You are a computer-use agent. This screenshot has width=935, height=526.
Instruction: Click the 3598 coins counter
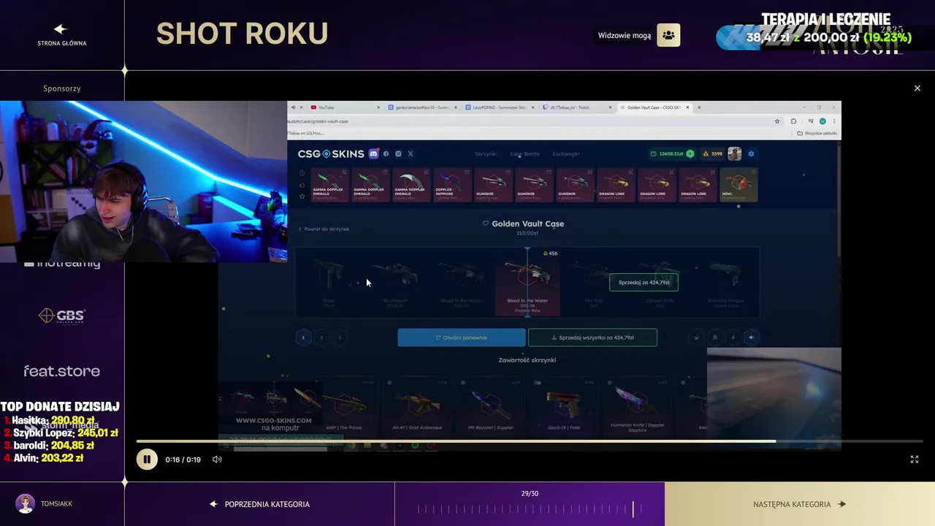tap(712, 154)
